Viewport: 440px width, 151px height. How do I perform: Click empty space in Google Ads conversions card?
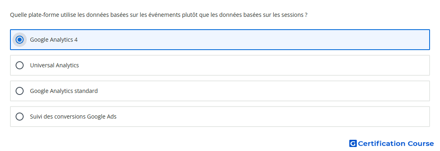[x=252, y=117]
